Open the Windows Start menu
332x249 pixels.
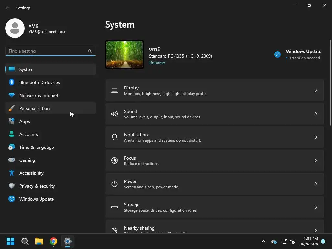[10, 241]
